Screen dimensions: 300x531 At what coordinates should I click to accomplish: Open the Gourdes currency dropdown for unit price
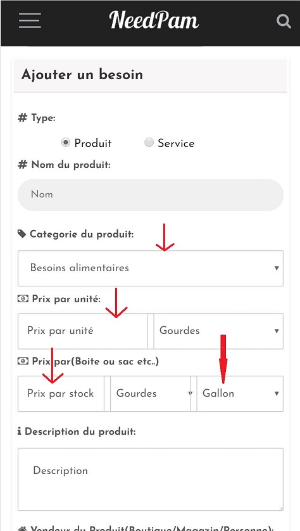pos(218,331)
